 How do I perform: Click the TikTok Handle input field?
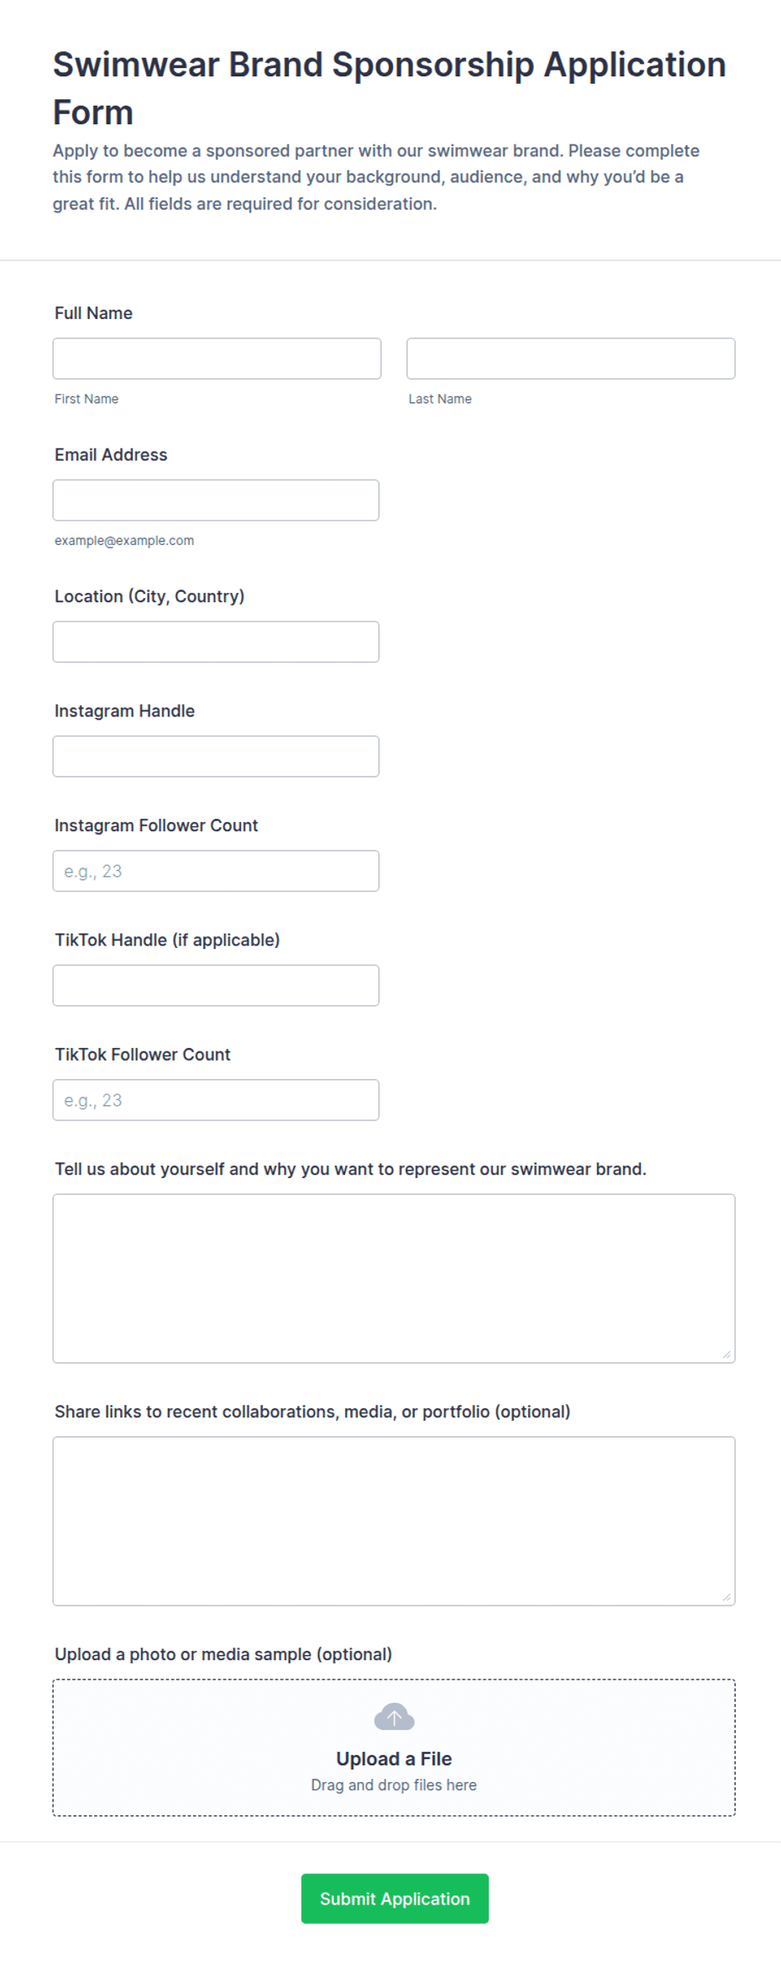216,986
